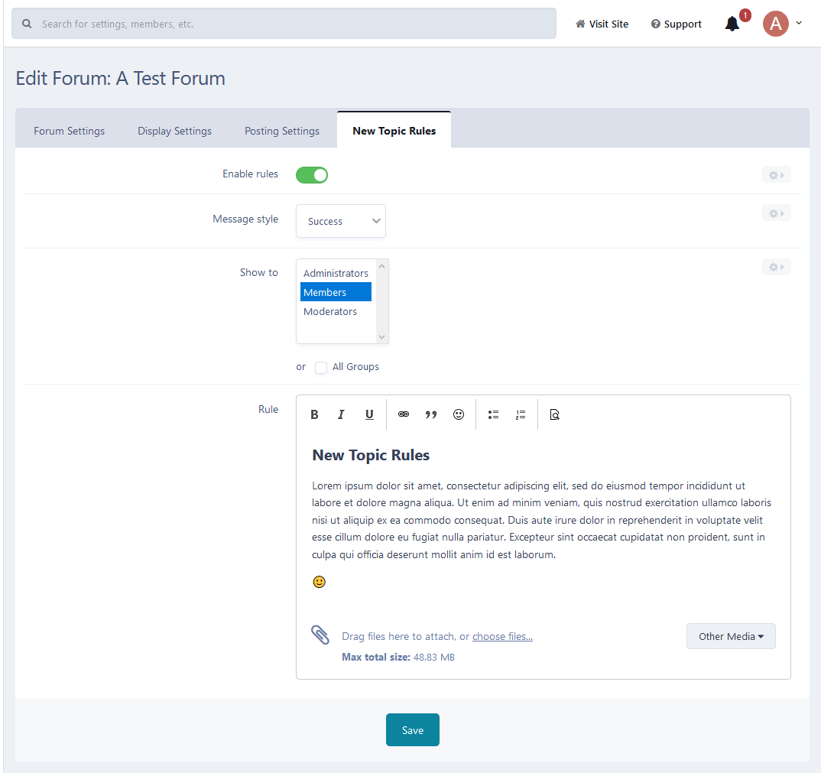This screenshot has height=773, width=821.
Task: Open settings gear next to Enable rules
Action: click(x=776, y=174)
